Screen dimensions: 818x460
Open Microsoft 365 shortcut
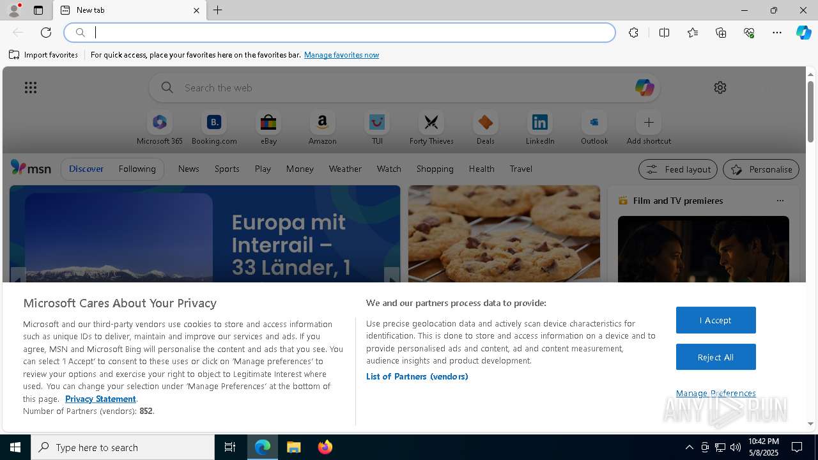[160, 128]
